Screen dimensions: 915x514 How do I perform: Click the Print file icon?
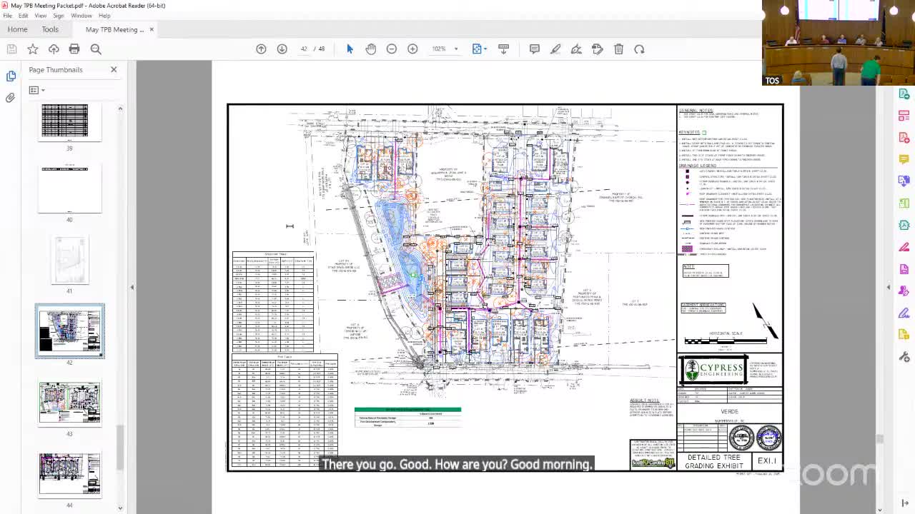(x=74, y=49)
